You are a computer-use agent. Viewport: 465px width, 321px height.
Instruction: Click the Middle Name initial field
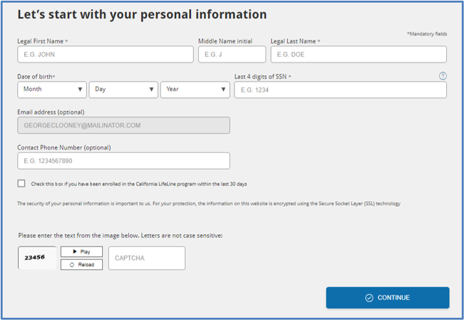point(232,54)
